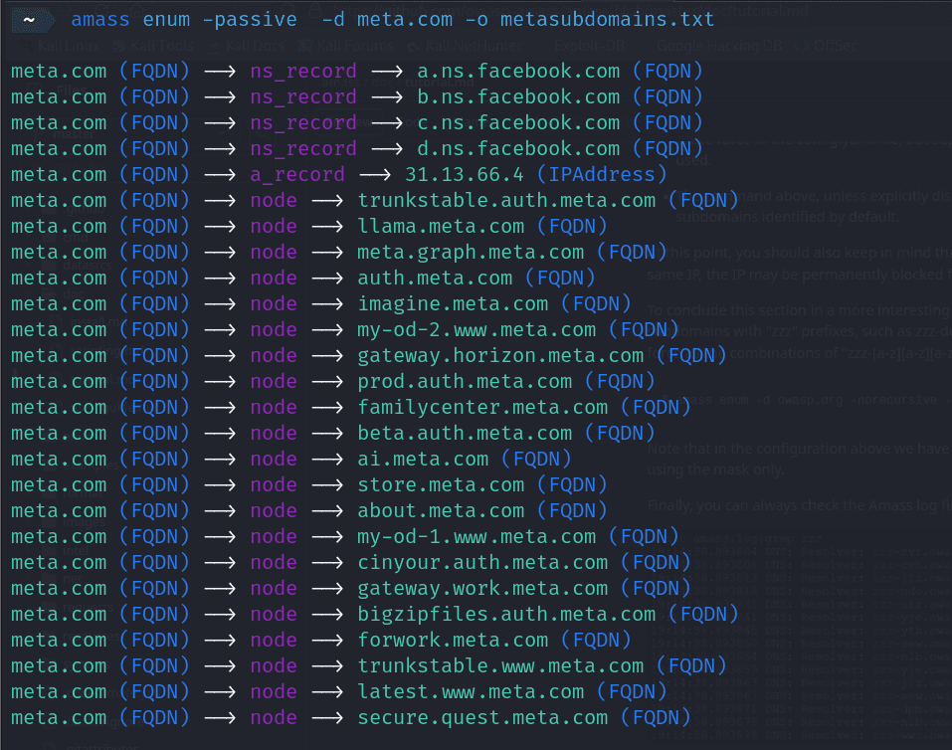Select secure.quest.meta.com subdomain
952x750 pixels.
[482, 718]
